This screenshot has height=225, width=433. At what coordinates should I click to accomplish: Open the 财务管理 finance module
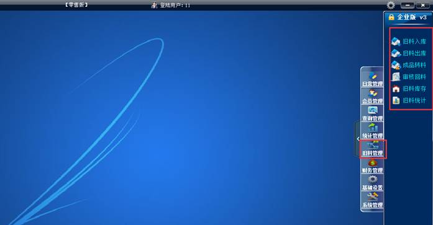pos(372,166)
